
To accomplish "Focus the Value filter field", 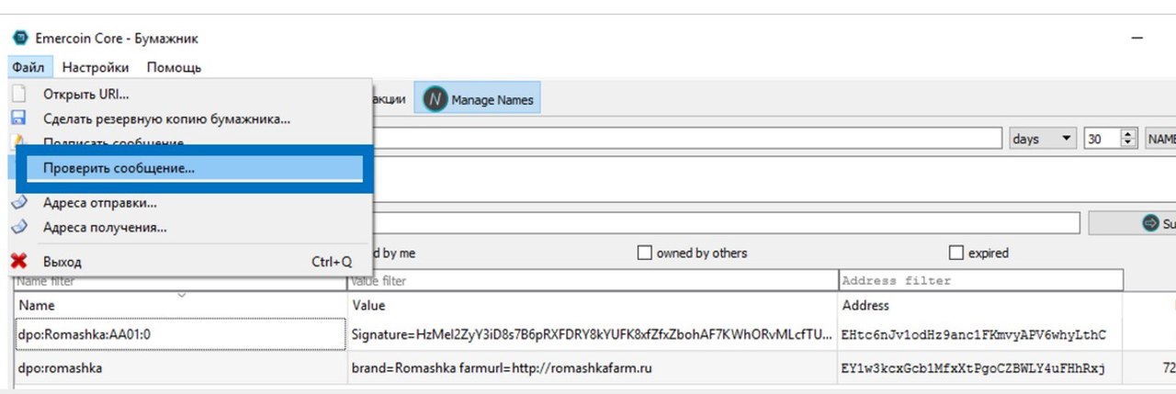I will pyautogui.click(x=593, y=281).
